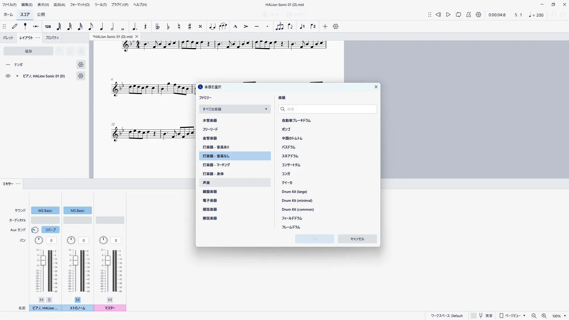Expand the ピアノ HALion Sonic tree arrow
The height and width of the screenshot is (320, 569).
[x=17, y=76]
